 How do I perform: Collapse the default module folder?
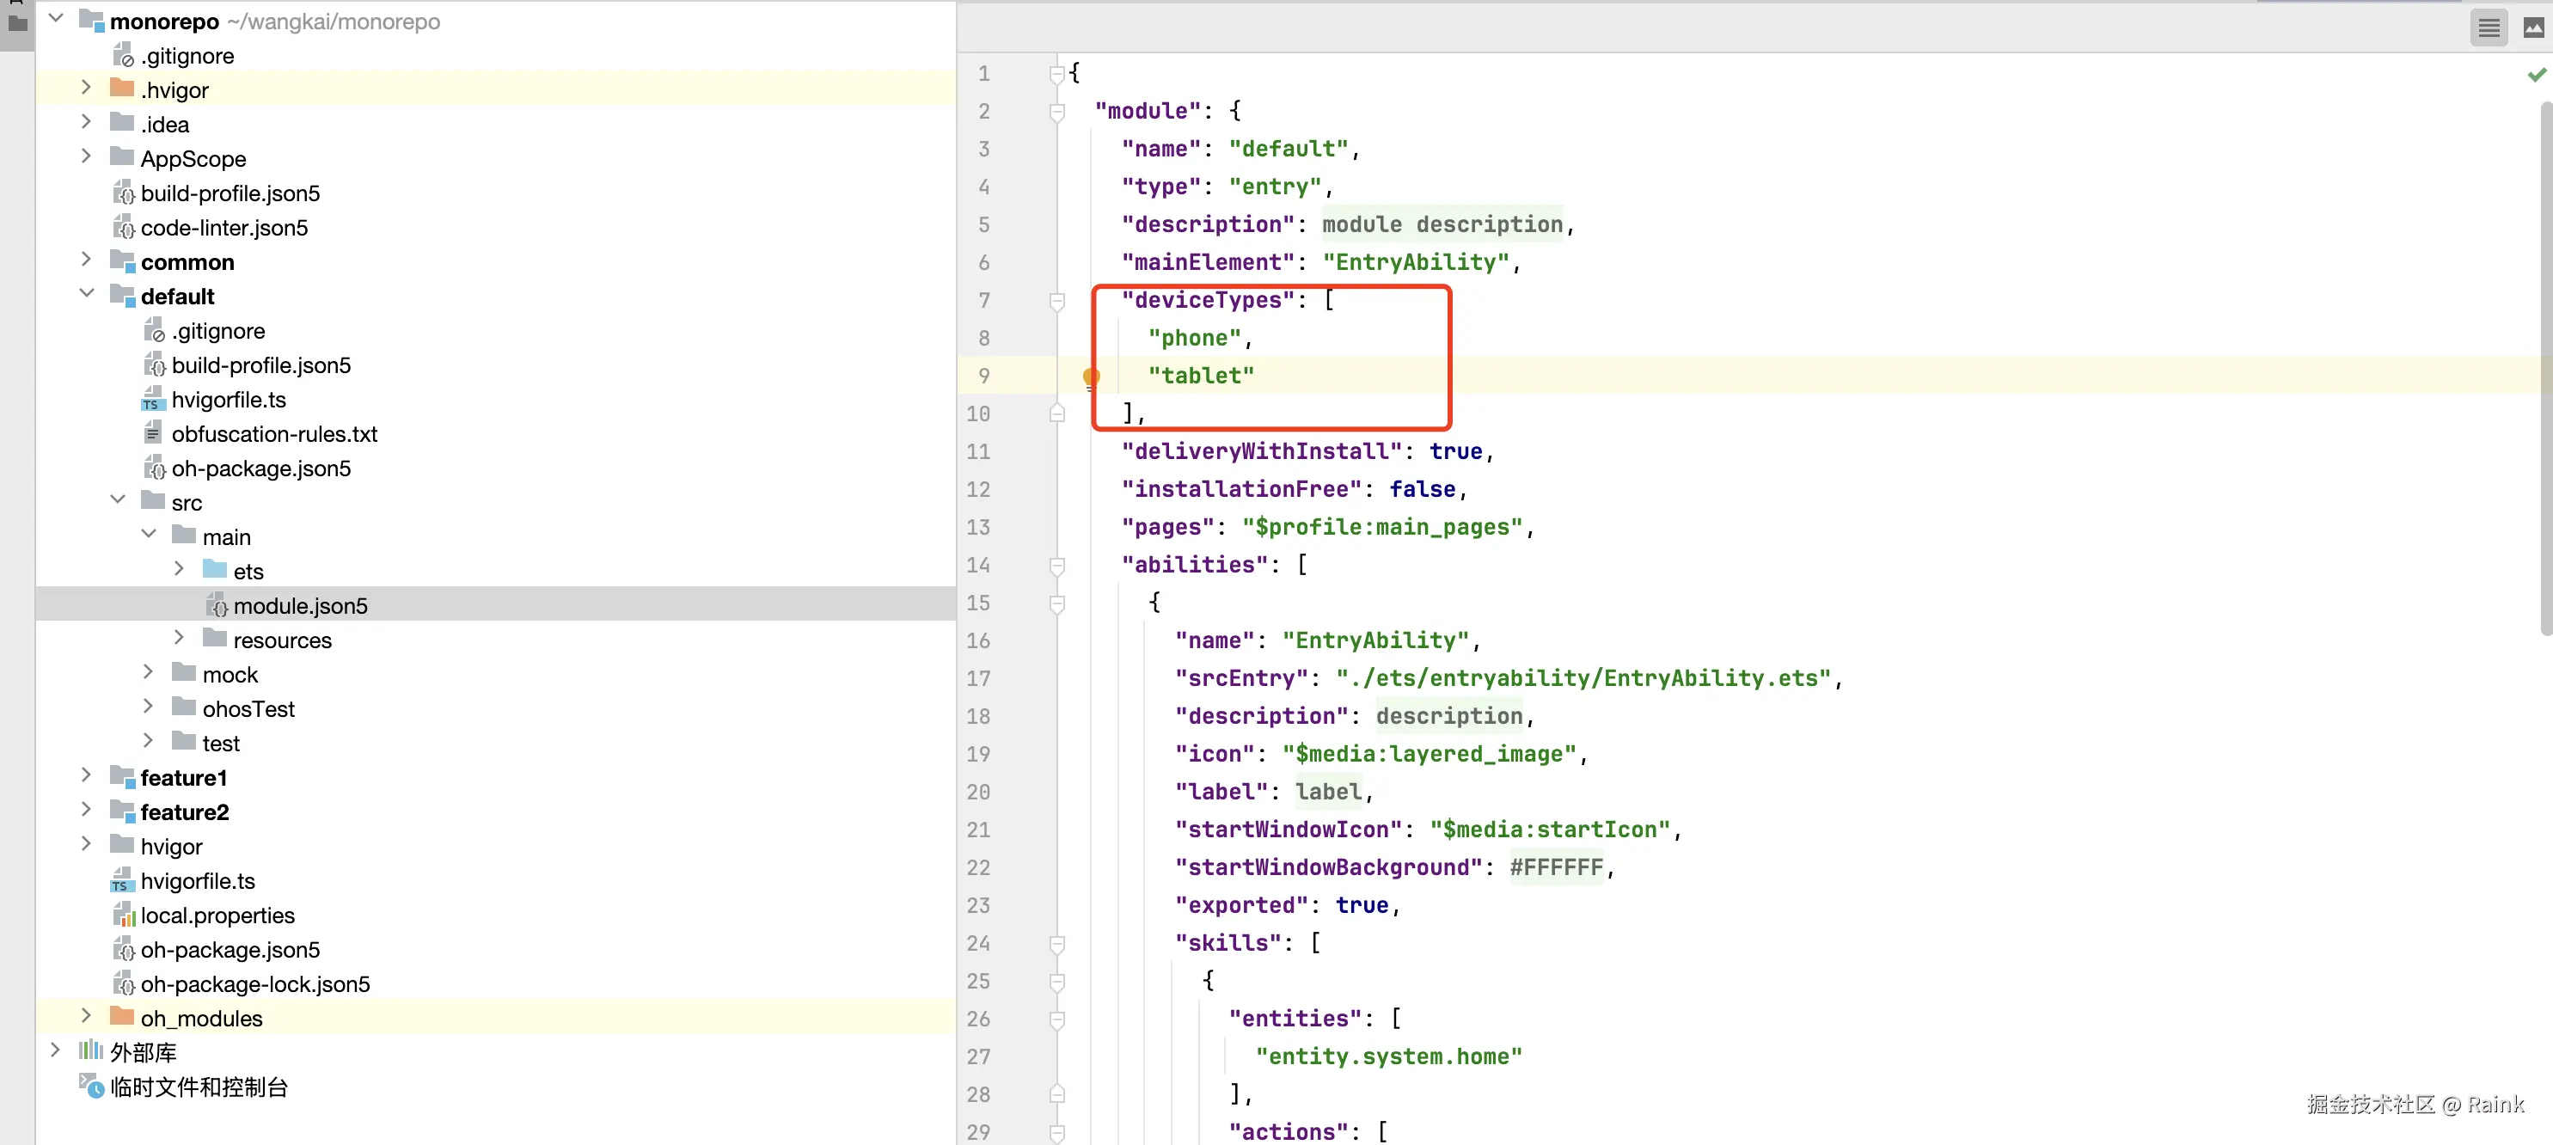(86, 295)
